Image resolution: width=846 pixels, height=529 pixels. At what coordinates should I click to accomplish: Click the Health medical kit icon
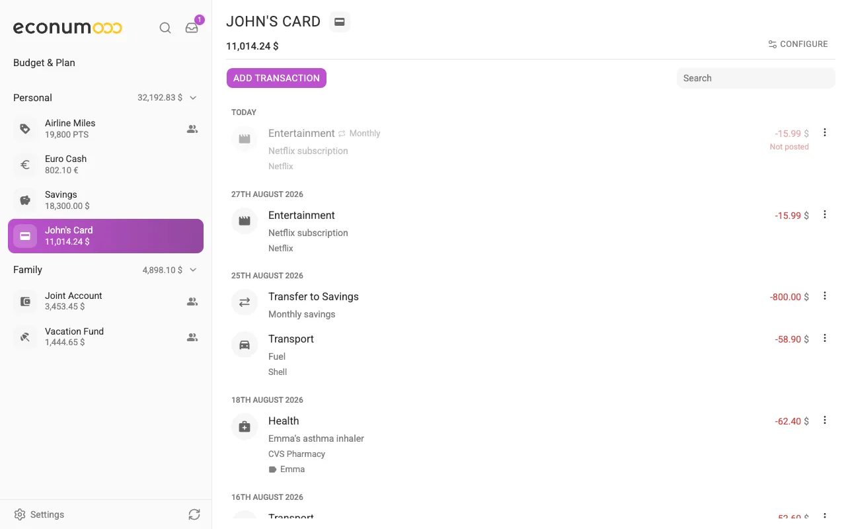click(x=245, y=427)
